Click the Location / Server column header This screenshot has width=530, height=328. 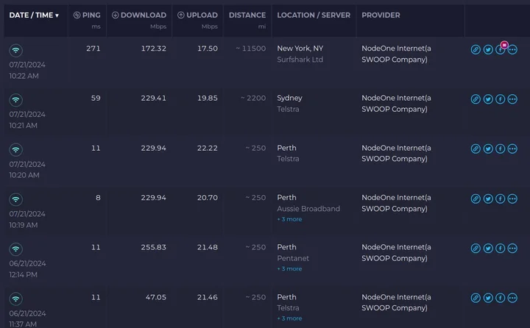[x=314, y=15]
